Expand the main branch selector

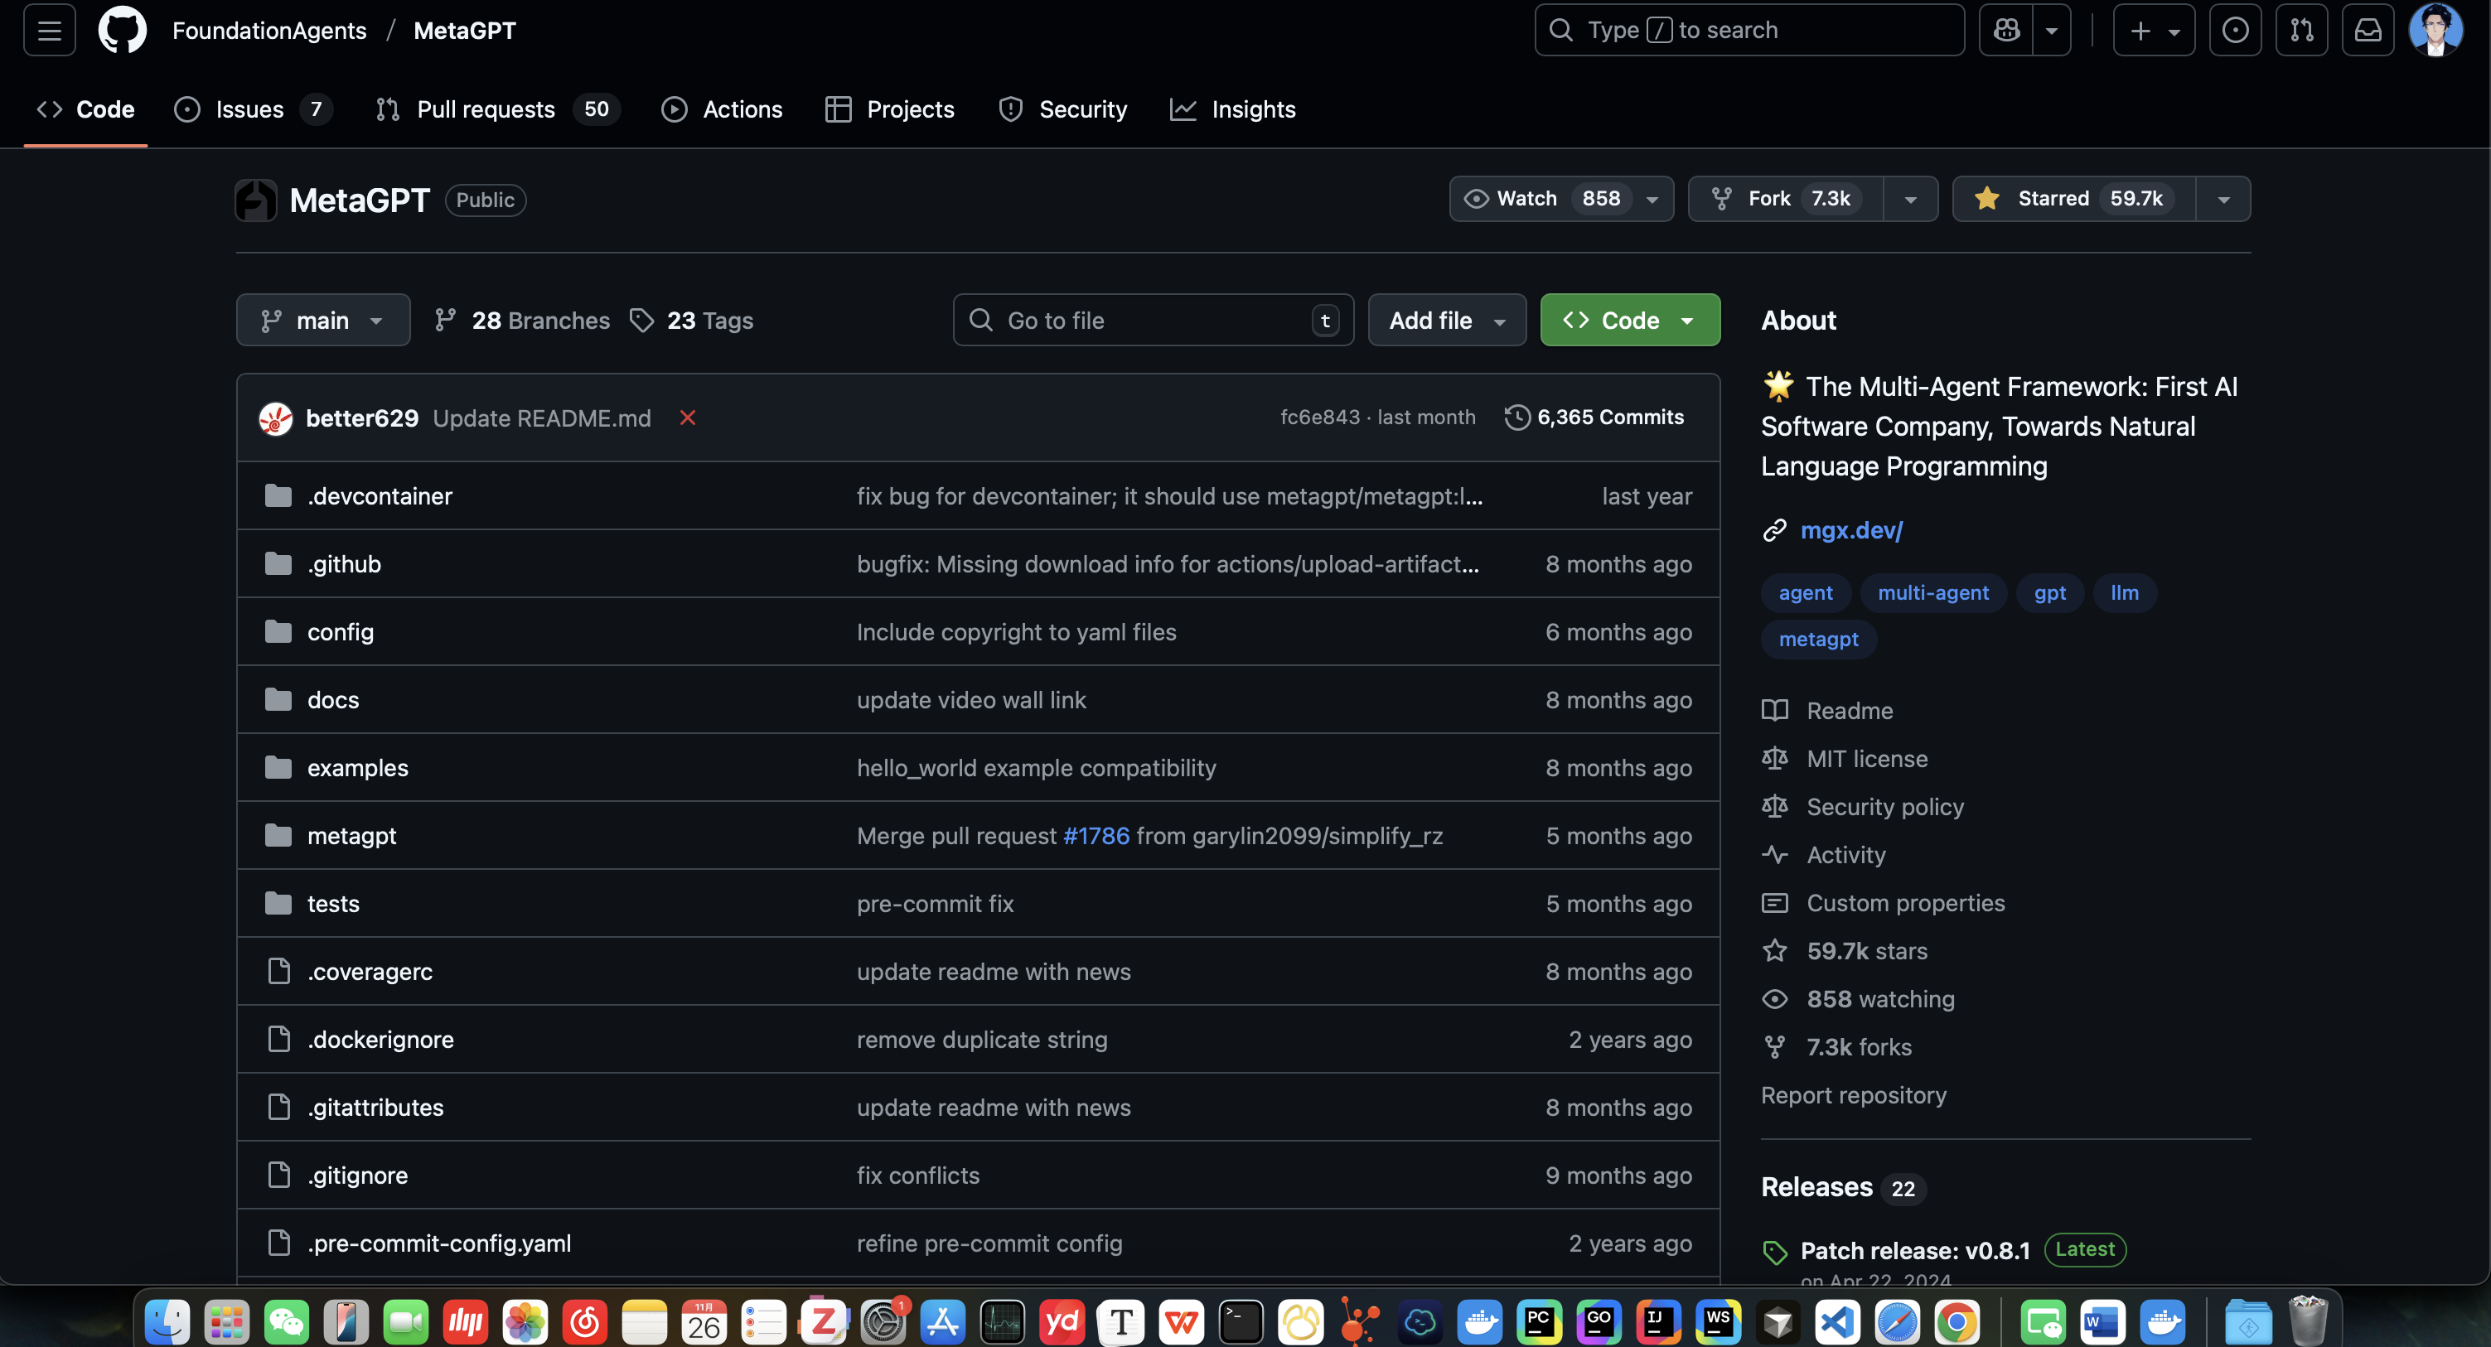323,320
